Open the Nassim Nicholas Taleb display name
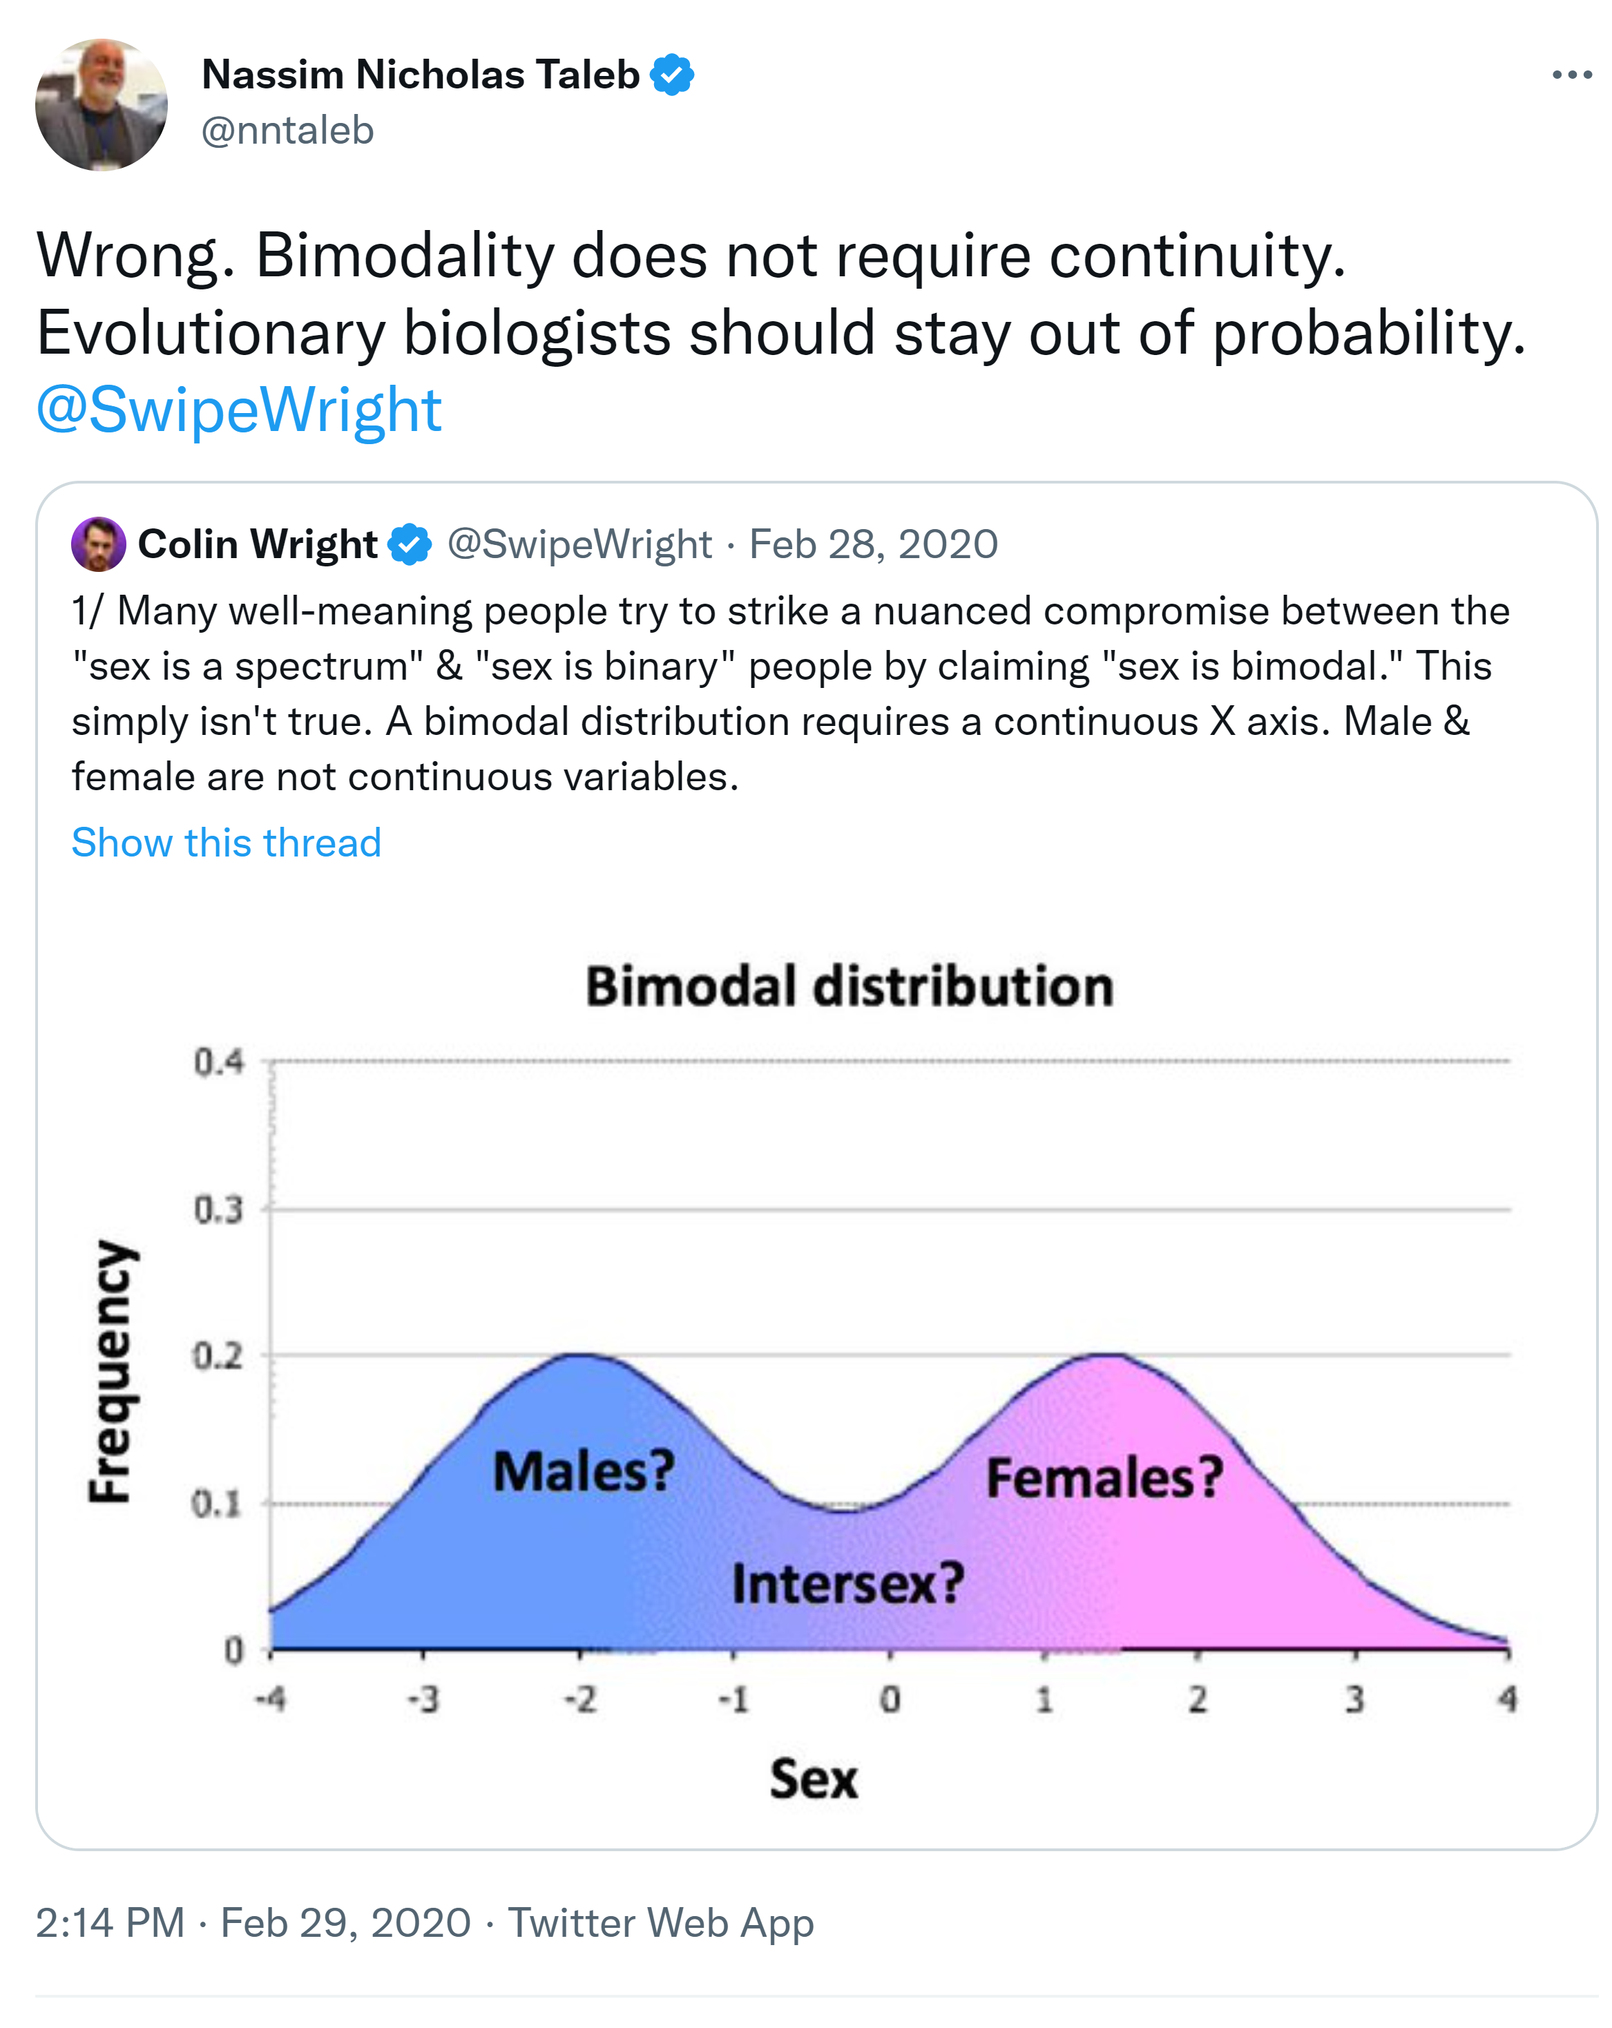This screenshot has height=2028, width=1612. (421, 75)
